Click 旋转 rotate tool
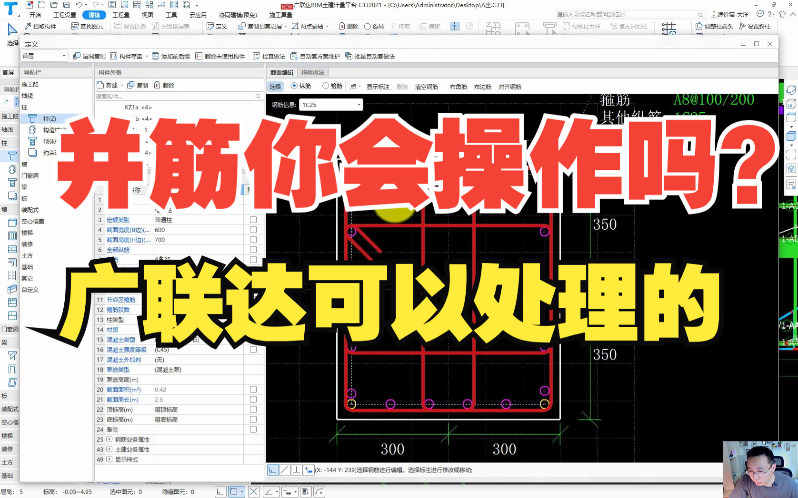 point(374,26)
